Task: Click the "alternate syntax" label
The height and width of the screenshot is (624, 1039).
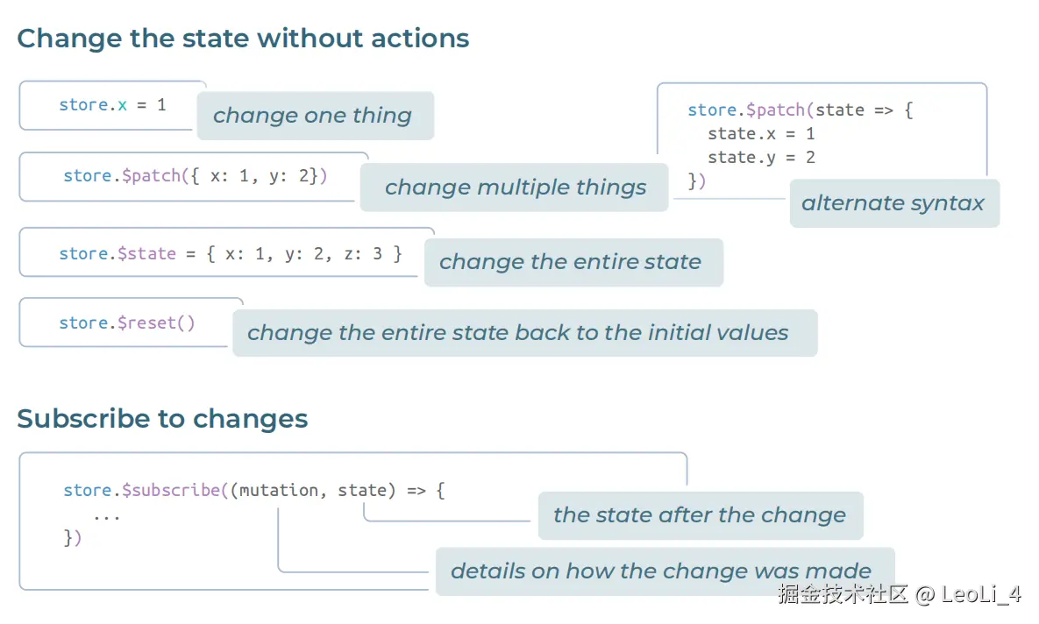Action: (893, 203)
